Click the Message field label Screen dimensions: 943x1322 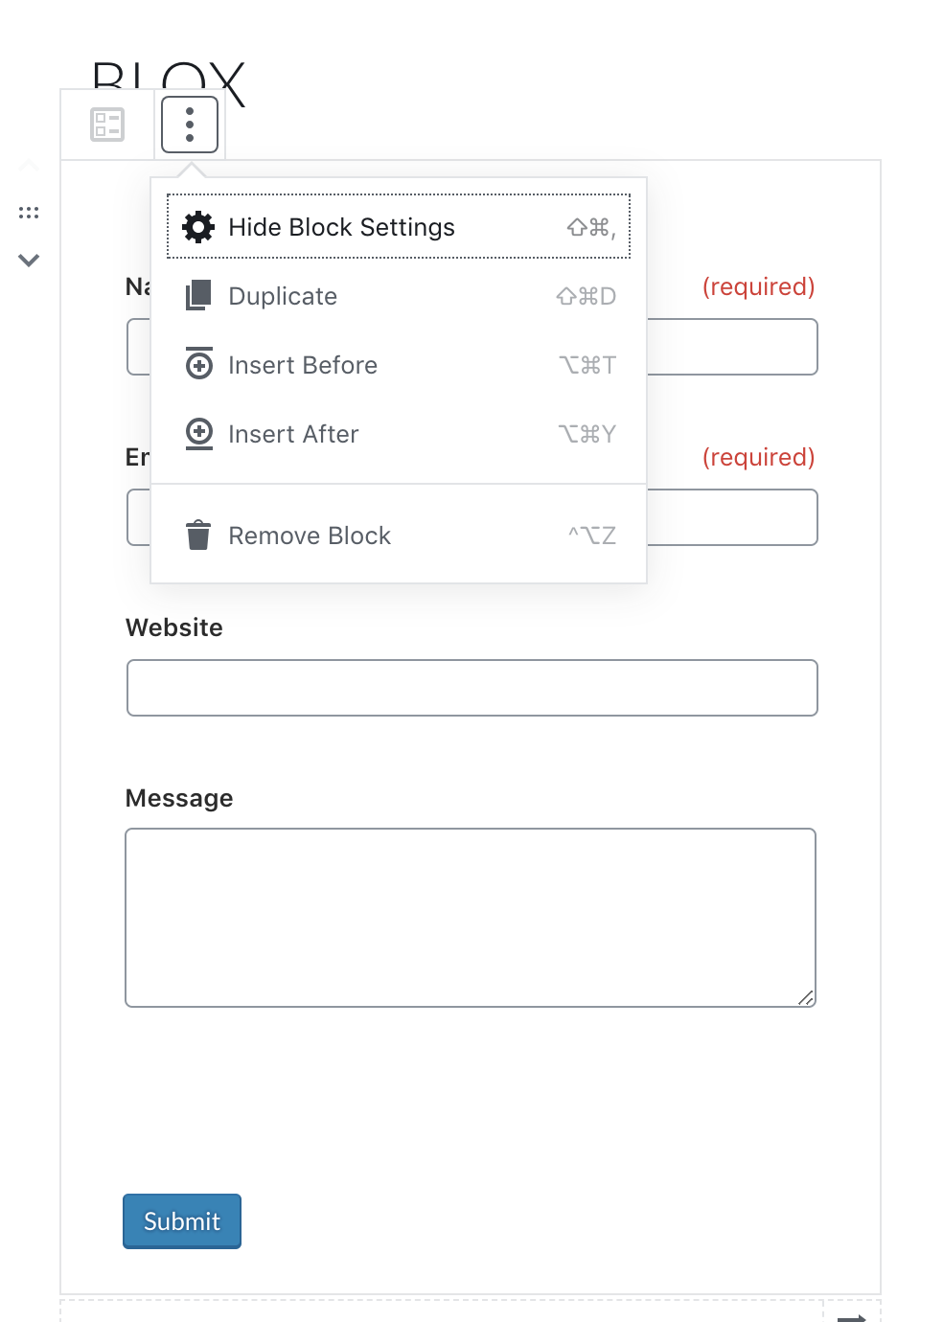(179, 798)
